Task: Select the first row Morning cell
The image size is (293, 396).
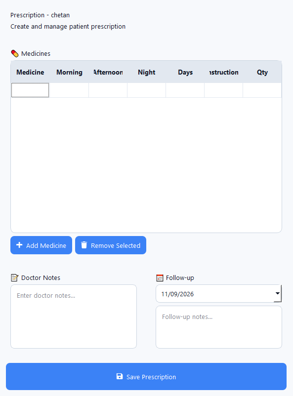Action: pos(69,90)
